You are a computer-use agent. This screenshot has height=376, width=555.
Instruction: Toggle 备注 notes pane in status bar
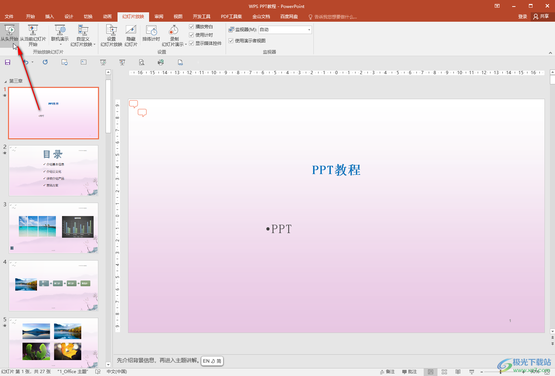coord(387,372)
